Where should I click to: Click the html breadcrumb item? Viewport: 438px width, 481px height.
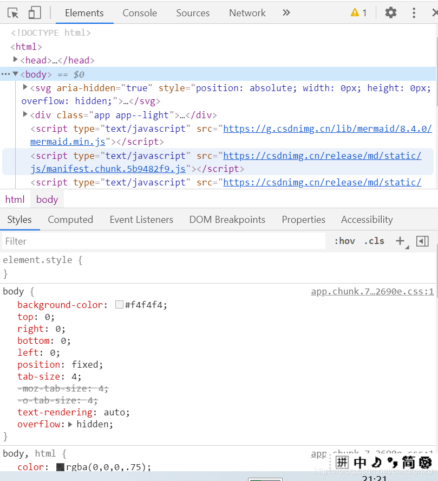click(15, 200)
